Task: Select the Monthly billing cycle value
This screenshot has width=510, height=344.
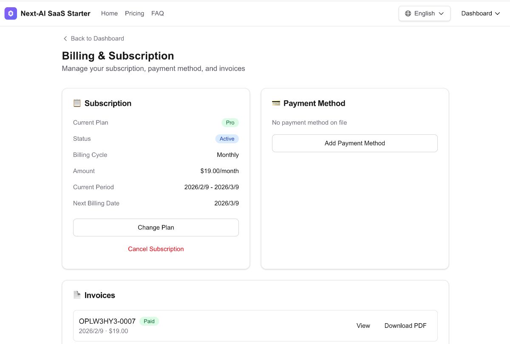Action: tap(228, 155)
